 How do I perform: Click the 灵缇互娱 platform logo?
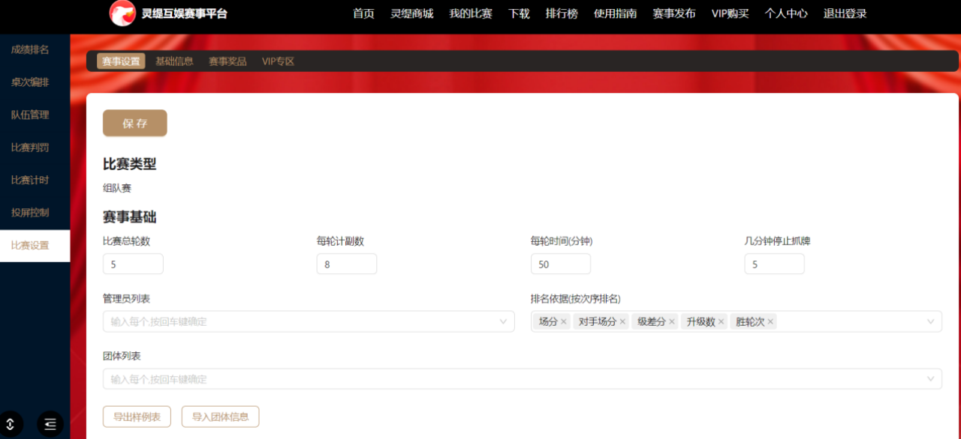pos(122,13)
